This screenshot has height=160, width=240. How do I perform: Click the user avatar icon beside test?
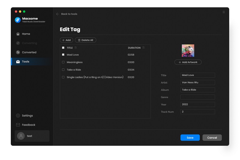[x=21, y=136]
